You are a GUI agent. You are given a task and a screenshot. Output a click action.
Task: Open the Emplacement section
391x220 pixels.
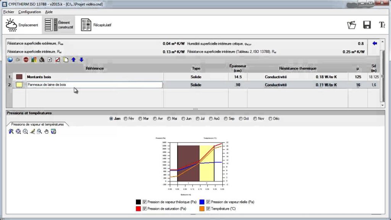[x=22, y=25]
